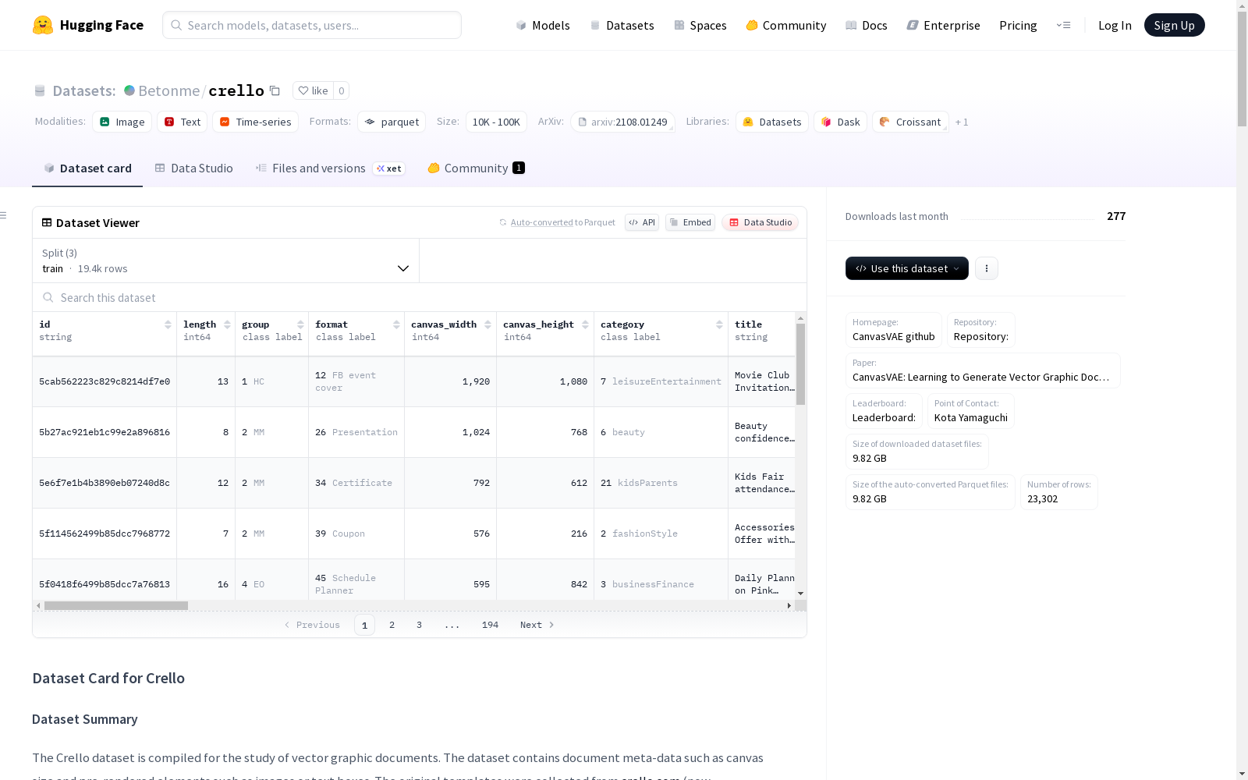Select row id 5cab562223c829c8214df7e0
Viewport: 1248px width, 780px height.
(x=105, y=381)
